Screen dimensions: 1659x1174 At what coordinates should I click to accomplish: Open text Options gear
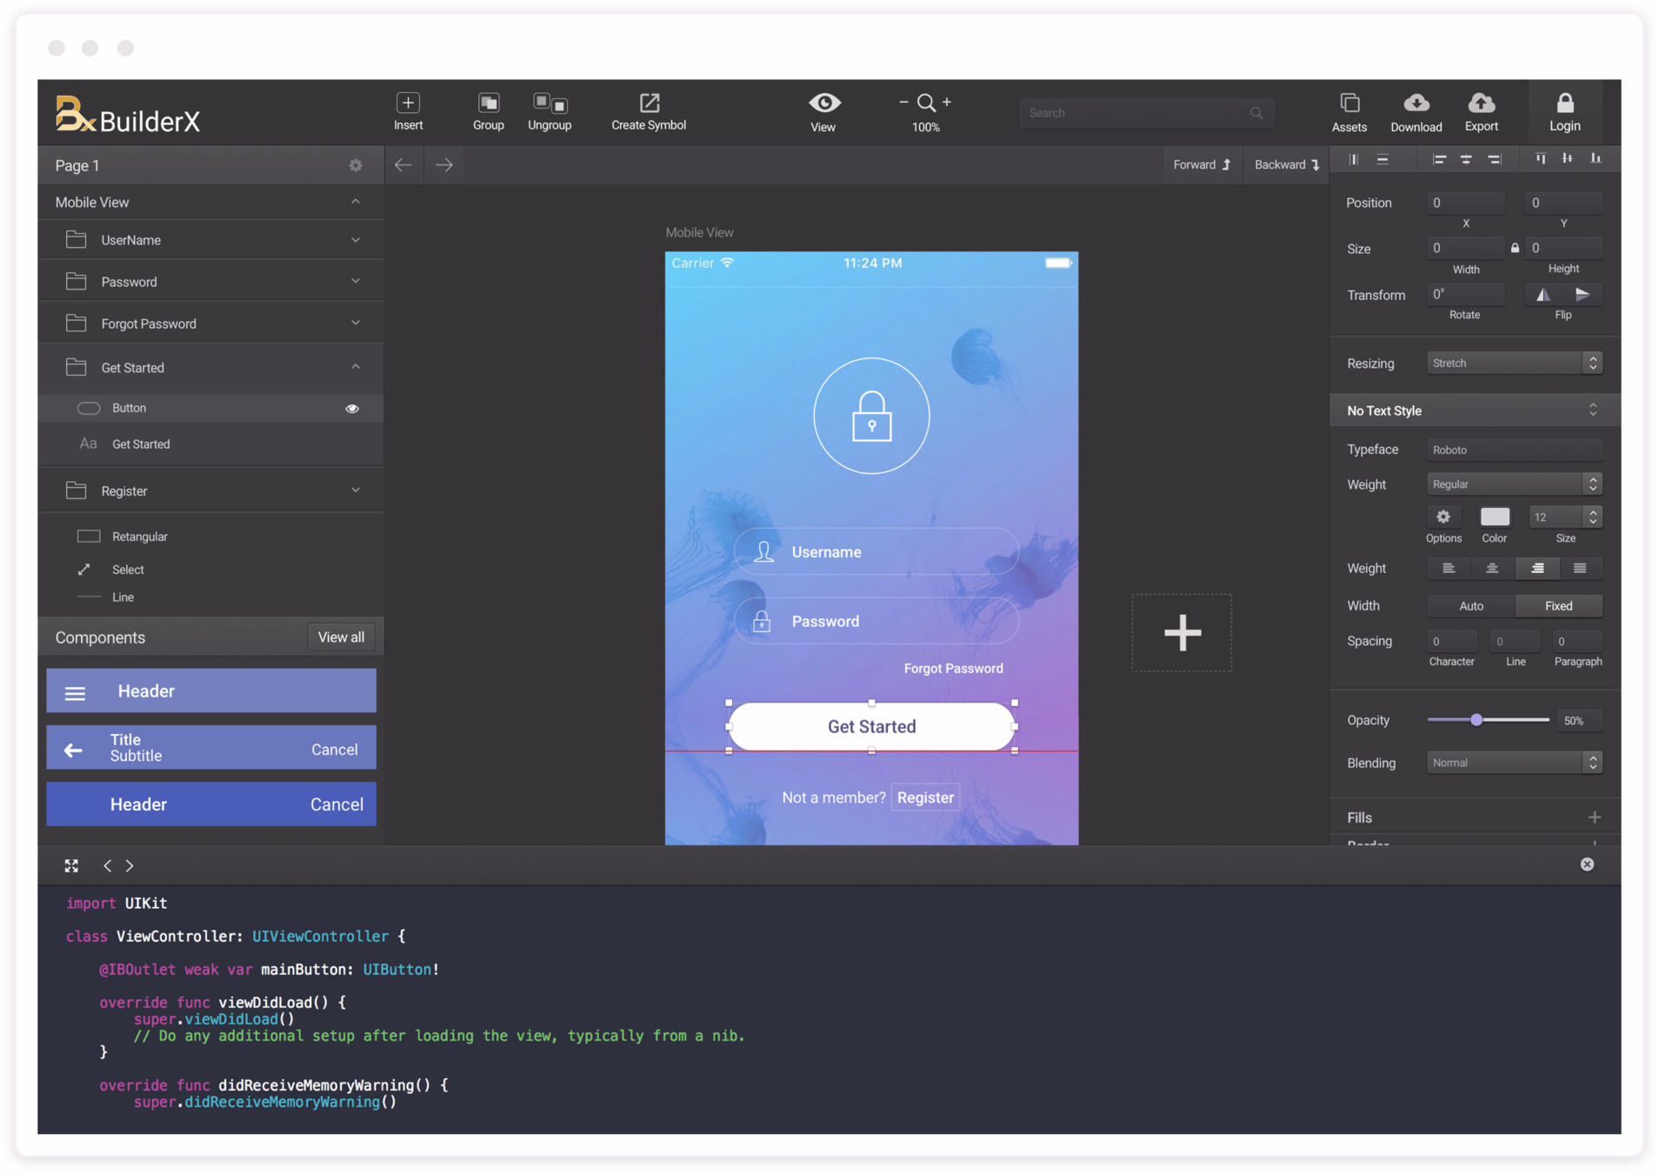click(x=1443, y=517)
